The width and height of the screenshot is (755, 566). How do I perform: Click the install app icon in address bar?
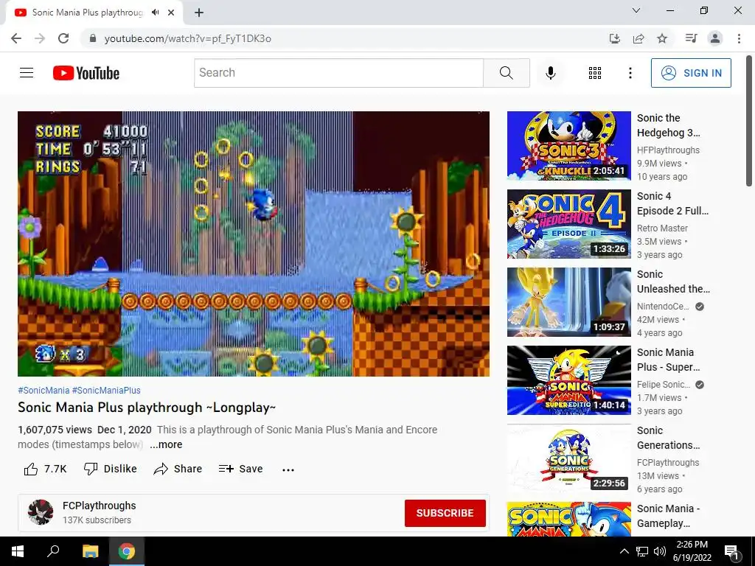pyautogui.click(x=614, y=38)
